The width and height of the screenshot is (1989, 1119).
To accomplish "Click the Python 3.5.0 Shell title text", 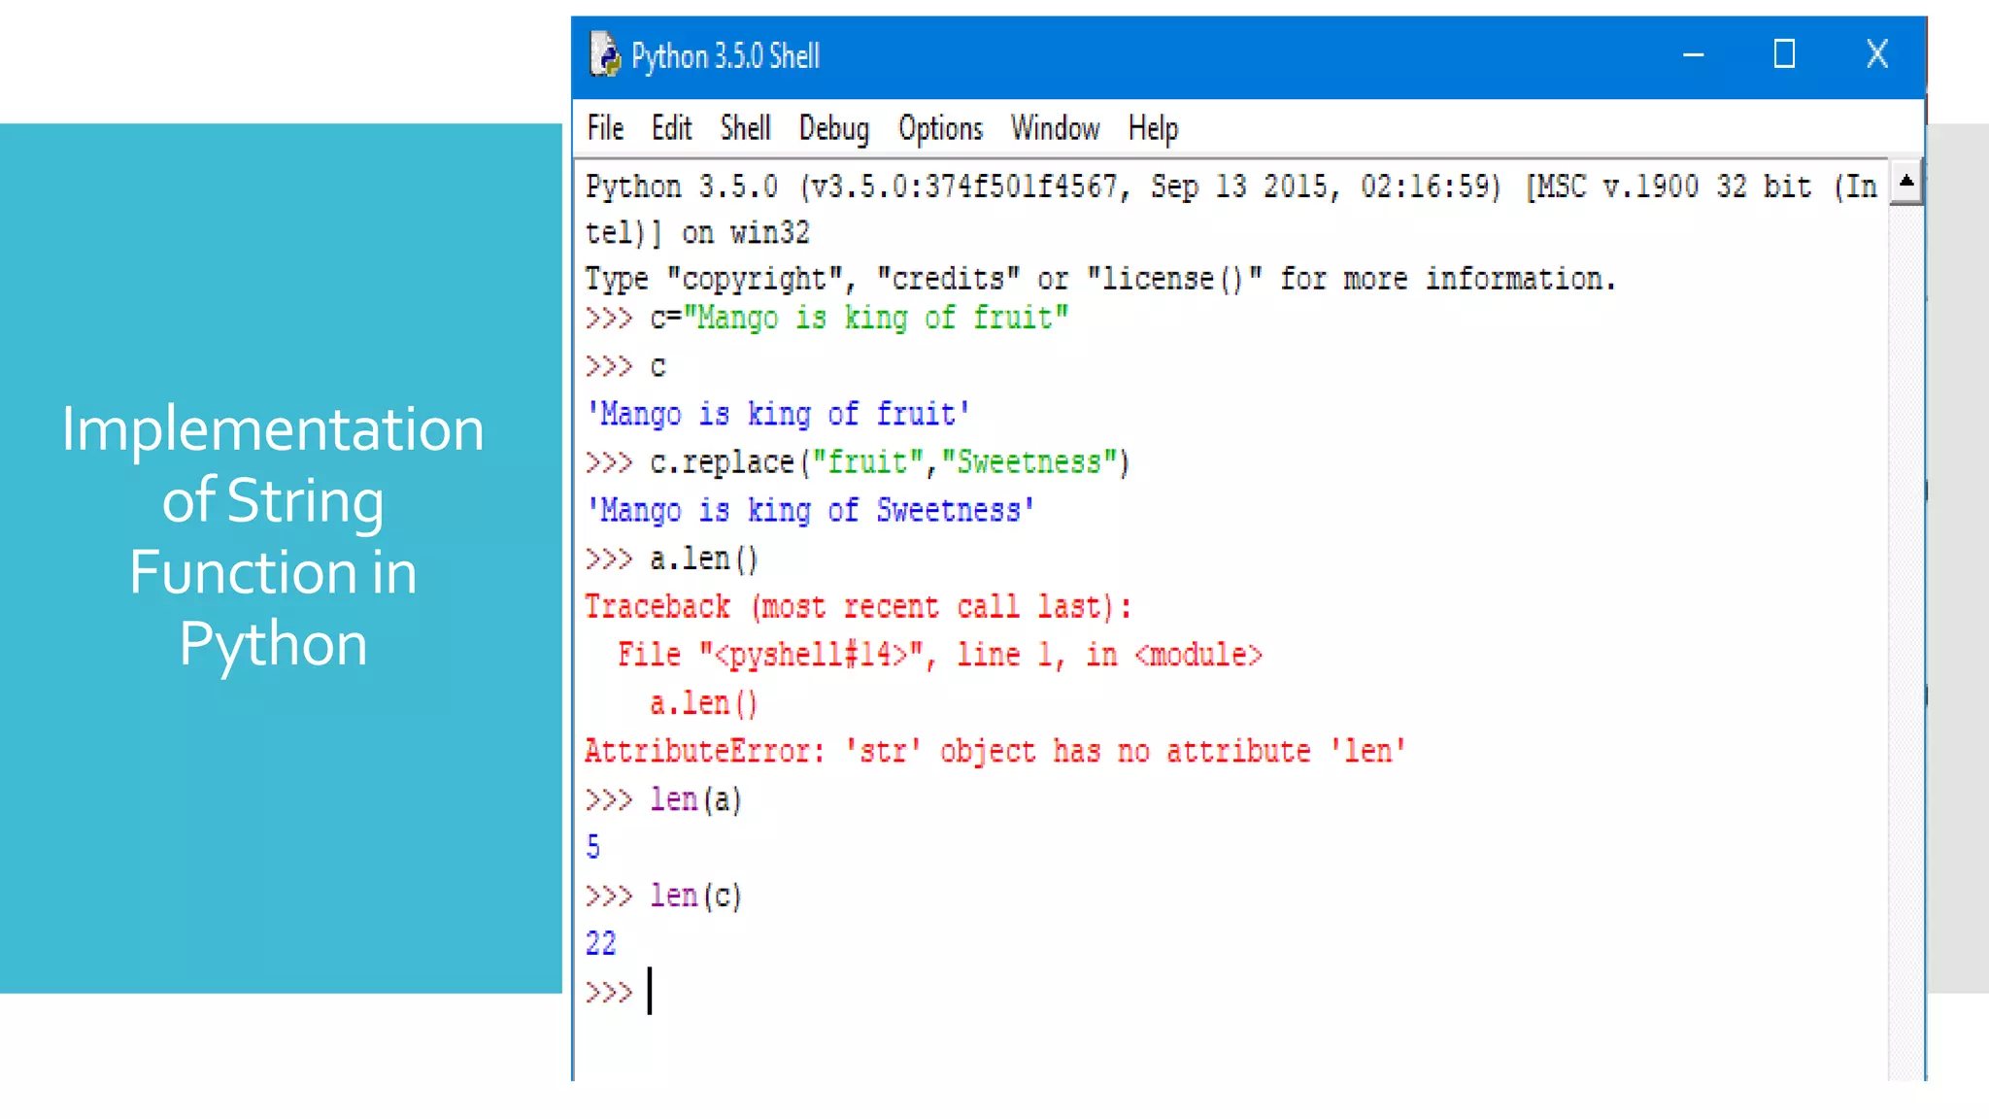I will (725, 56).
